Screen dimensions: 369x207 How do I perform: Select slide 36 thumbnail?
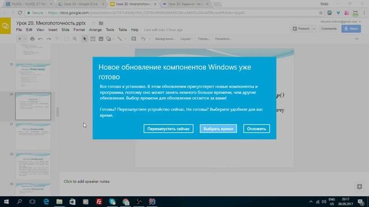(33, 106)
